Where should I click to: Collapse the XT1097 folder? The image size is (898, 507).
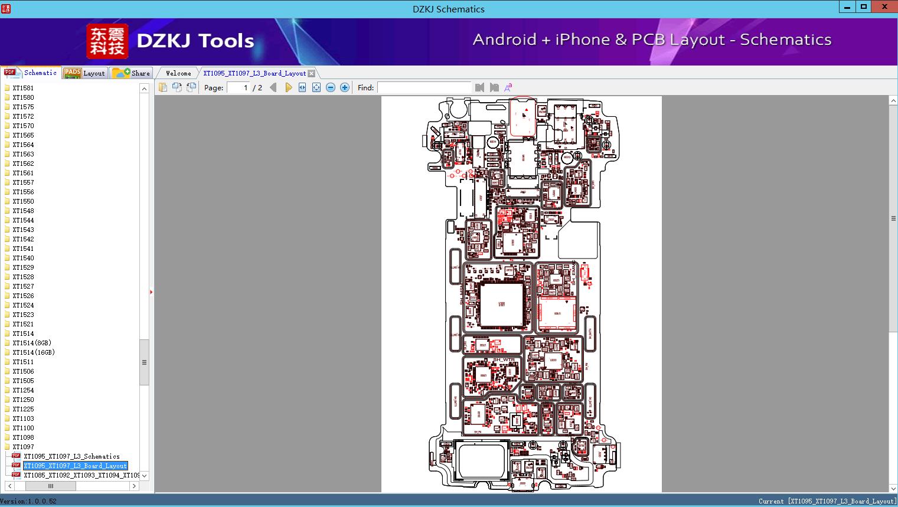coord(23,447)
